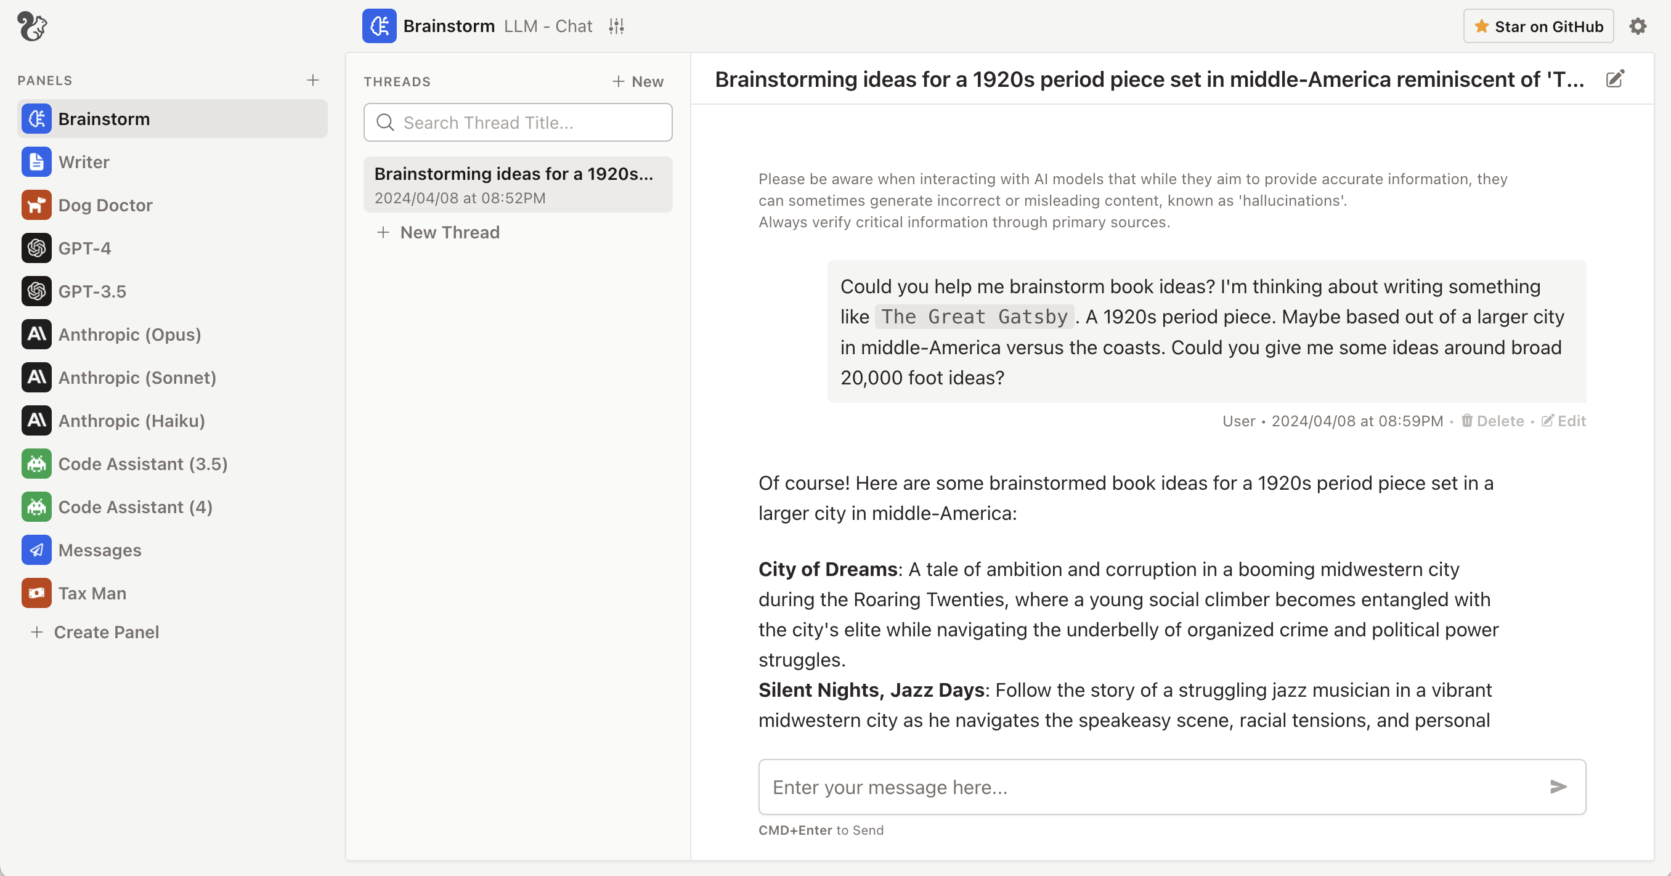Viewport: 1671px width, 876px height.
Task: Click the panel configuration sliders icon
Action: [616, 26]
